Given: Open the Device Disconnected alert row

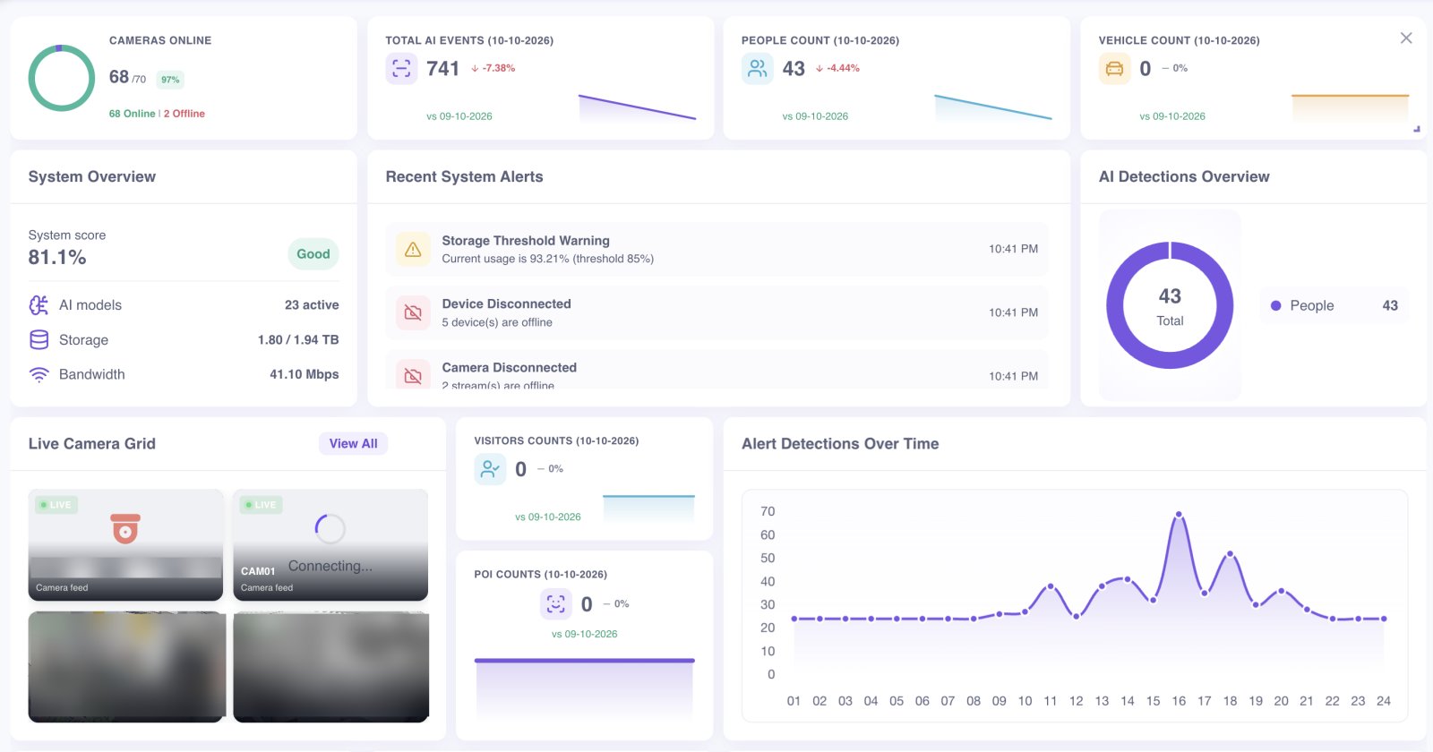Looking at the screenshot, I should (x=716, y=312).
